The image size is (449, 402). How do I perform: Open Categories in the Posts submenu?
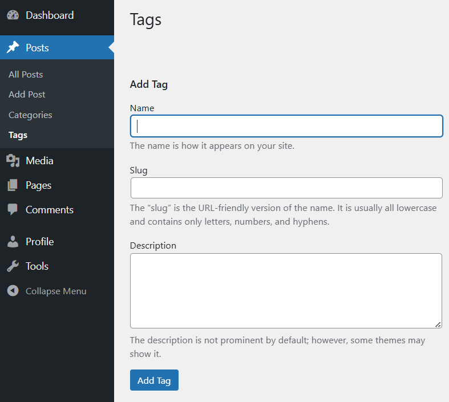tap(30, 115)
